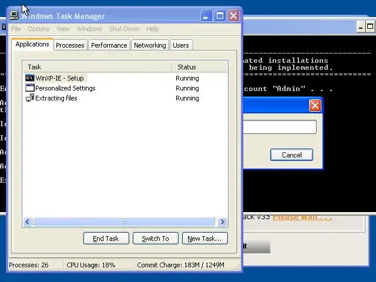
Task: Click the WinXP-IE Setup console icon
Action: pyautogui.click(x=30, y=78)
